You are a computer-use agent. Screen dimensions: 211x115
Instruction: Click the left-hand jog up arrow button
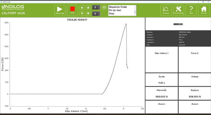pyautogui.click(x=82, y=7)
